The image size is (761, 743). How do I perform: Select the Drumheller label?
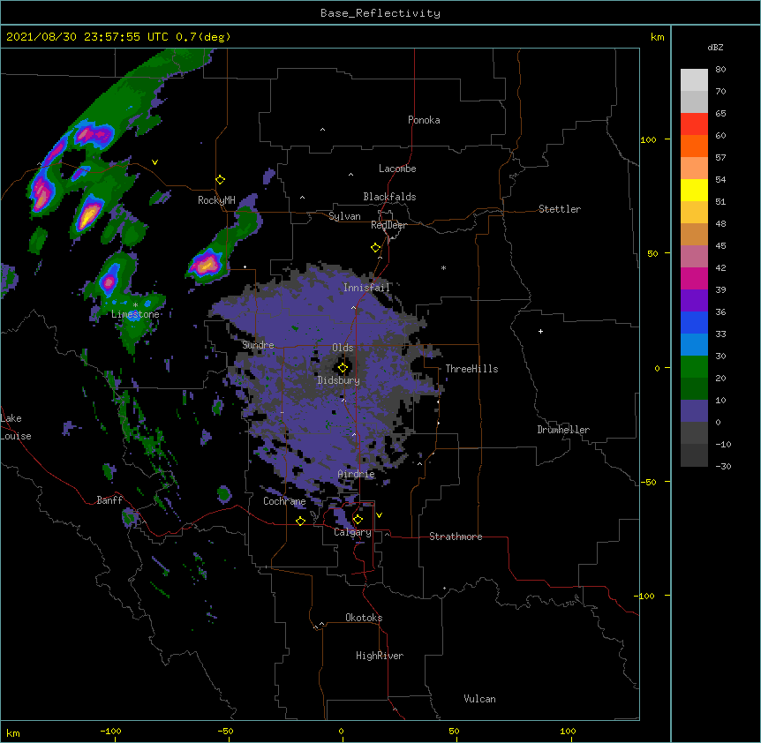click(x=563, y=430)
